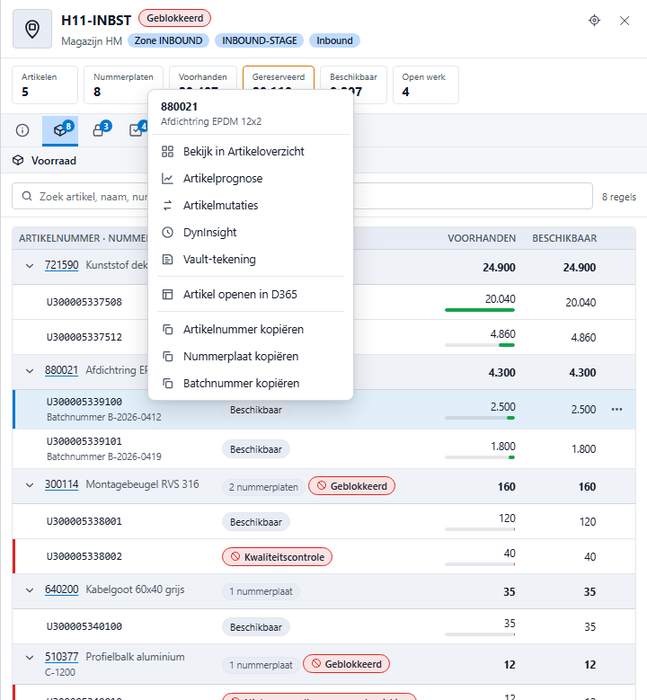Collapse the 300114 Montagebeugel group

coord(30,485)
